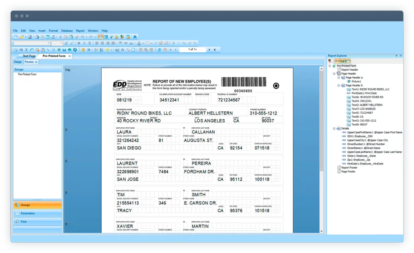The height and width of the screenshot is (253, 414).
Task: Toggle Show/Hide Grids and Subreports
Action: (348, 61)
